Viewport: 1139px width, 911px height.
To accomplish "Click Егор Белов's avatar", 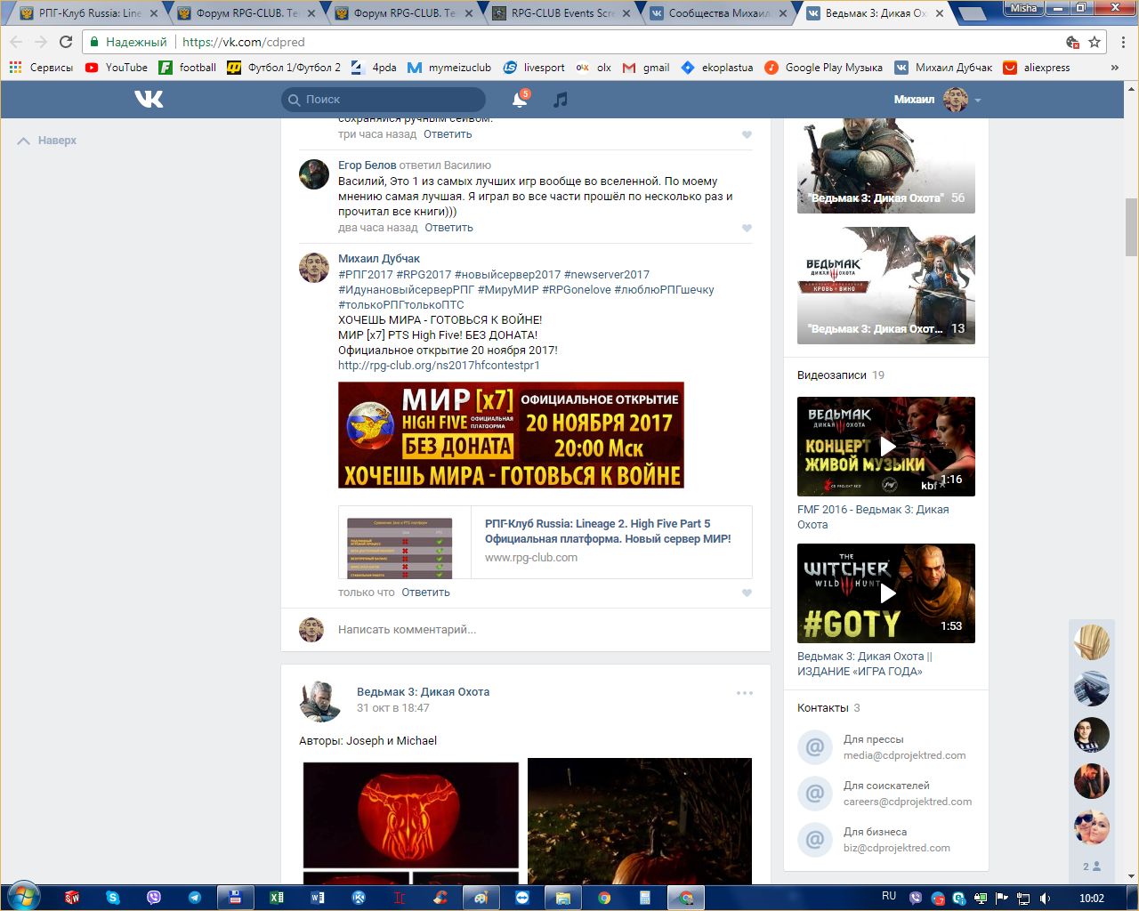I will [x=314, y=174].
